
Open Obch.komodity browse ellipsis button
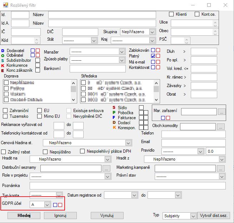220,127
